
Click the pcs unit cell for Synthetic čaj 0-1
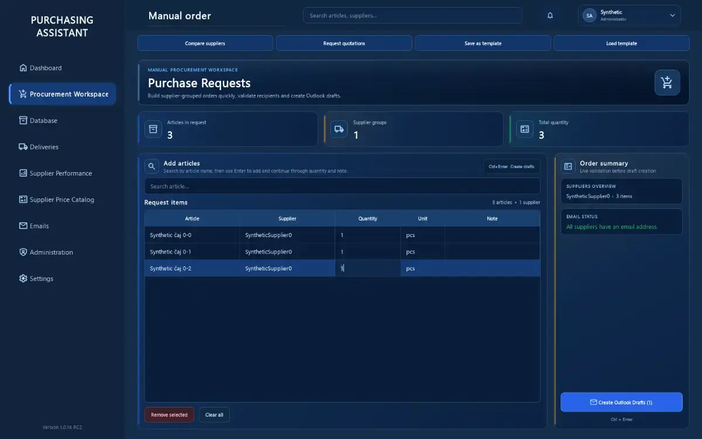click(422, 252)
